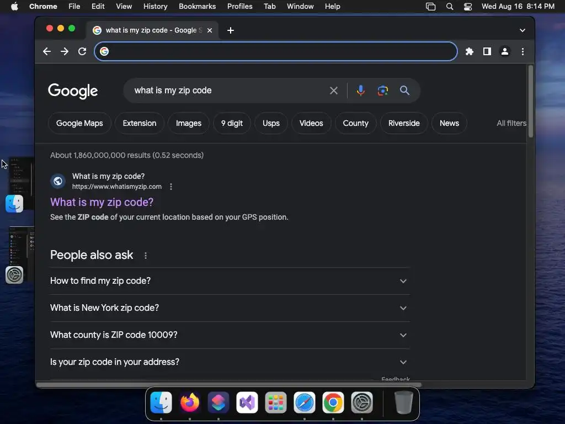This screenshot has width=565, height=424.
Task: Reload the page with the refresh icon
Action: click(x=82, y=51)
